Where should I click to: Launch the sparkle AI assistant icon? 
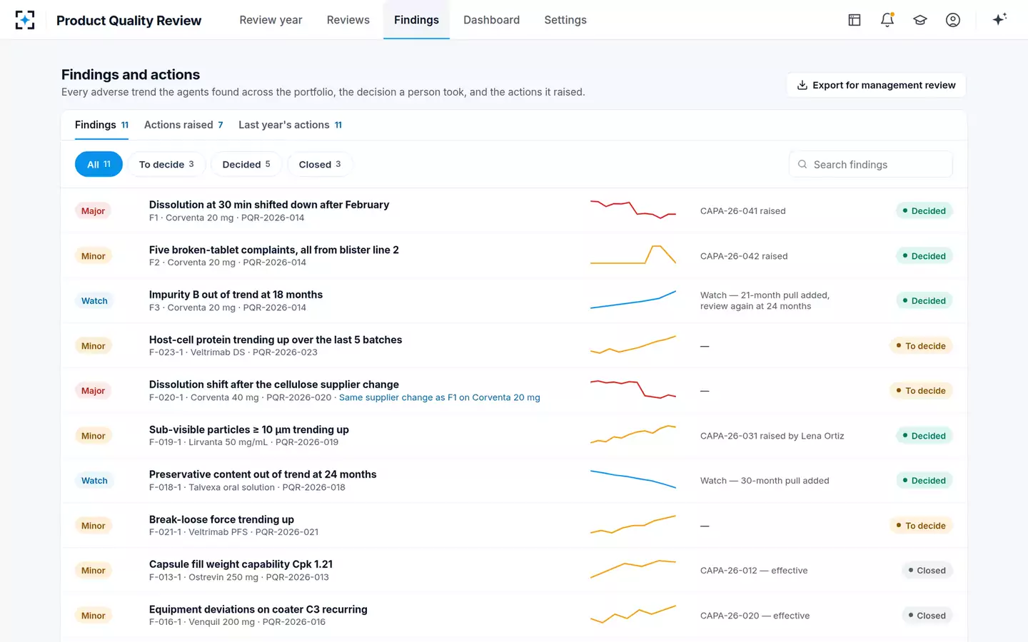tap(999, 19)
